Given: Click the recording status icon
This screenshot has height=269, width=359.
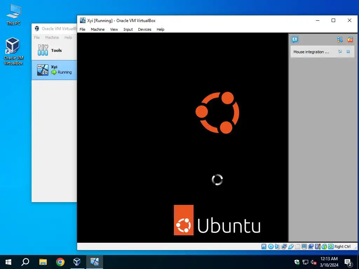Looking at the screenshot, I should pos(311,247).
